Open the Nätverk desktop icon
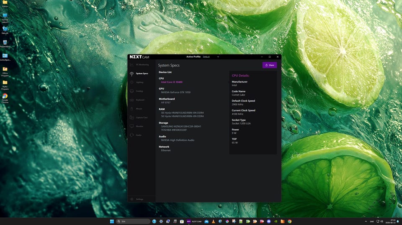The image size is (402, 225). point(5,30)
